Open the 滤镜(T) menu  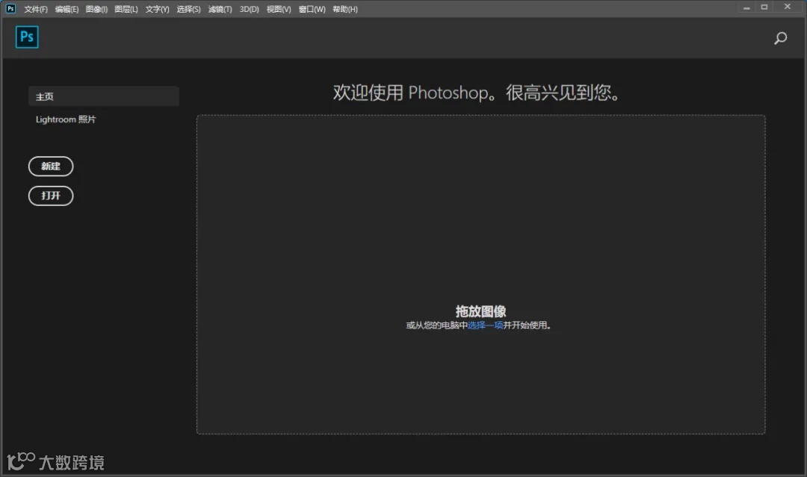220,9
